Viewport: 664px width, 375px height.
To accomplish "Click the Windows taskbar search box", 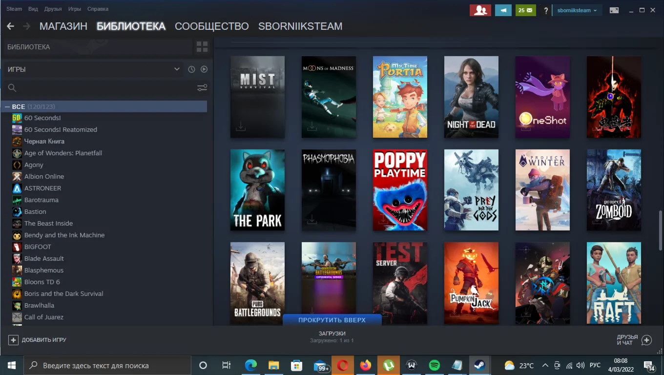I will [107, 365].
